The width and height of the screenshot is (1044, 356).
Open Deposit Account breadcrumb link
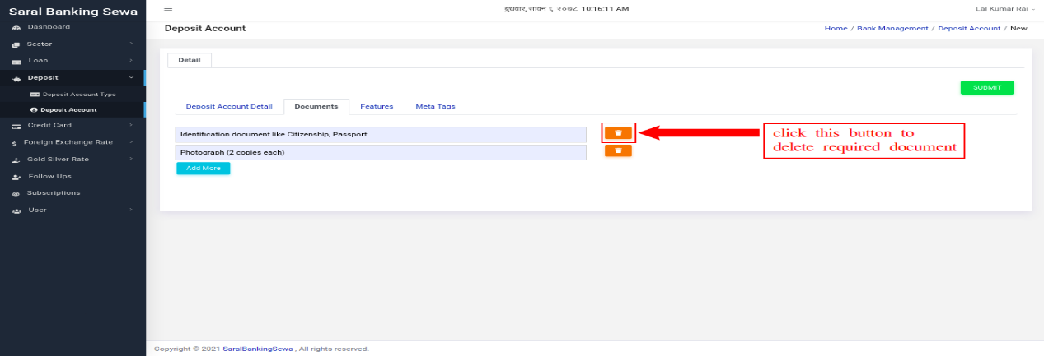[969, 28]
